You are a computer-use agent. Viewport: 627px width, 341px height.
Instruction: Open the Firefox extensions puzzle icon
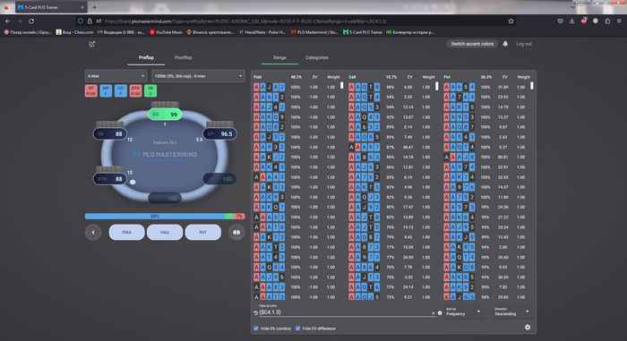click(x=607, y=21)
